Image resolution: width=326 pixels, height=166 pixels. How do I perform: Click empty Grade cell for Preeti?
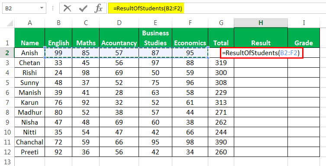304,152
